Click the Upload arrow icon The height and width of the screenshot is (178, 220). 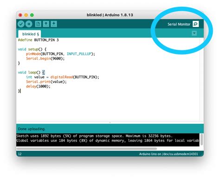pos(29,24)
